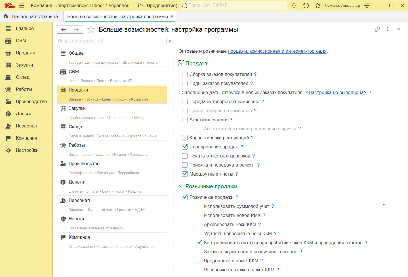This screenshot has height=277, width=408.
Task: Open favorites star in title bar
Action: (x=318, y=6)
